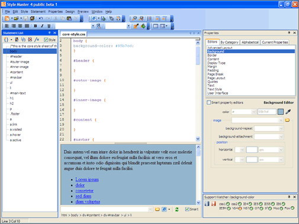Viewport: 299px width, 224px height.
Task: Click the paste clipboard toolbar icon
Action: 69,18
